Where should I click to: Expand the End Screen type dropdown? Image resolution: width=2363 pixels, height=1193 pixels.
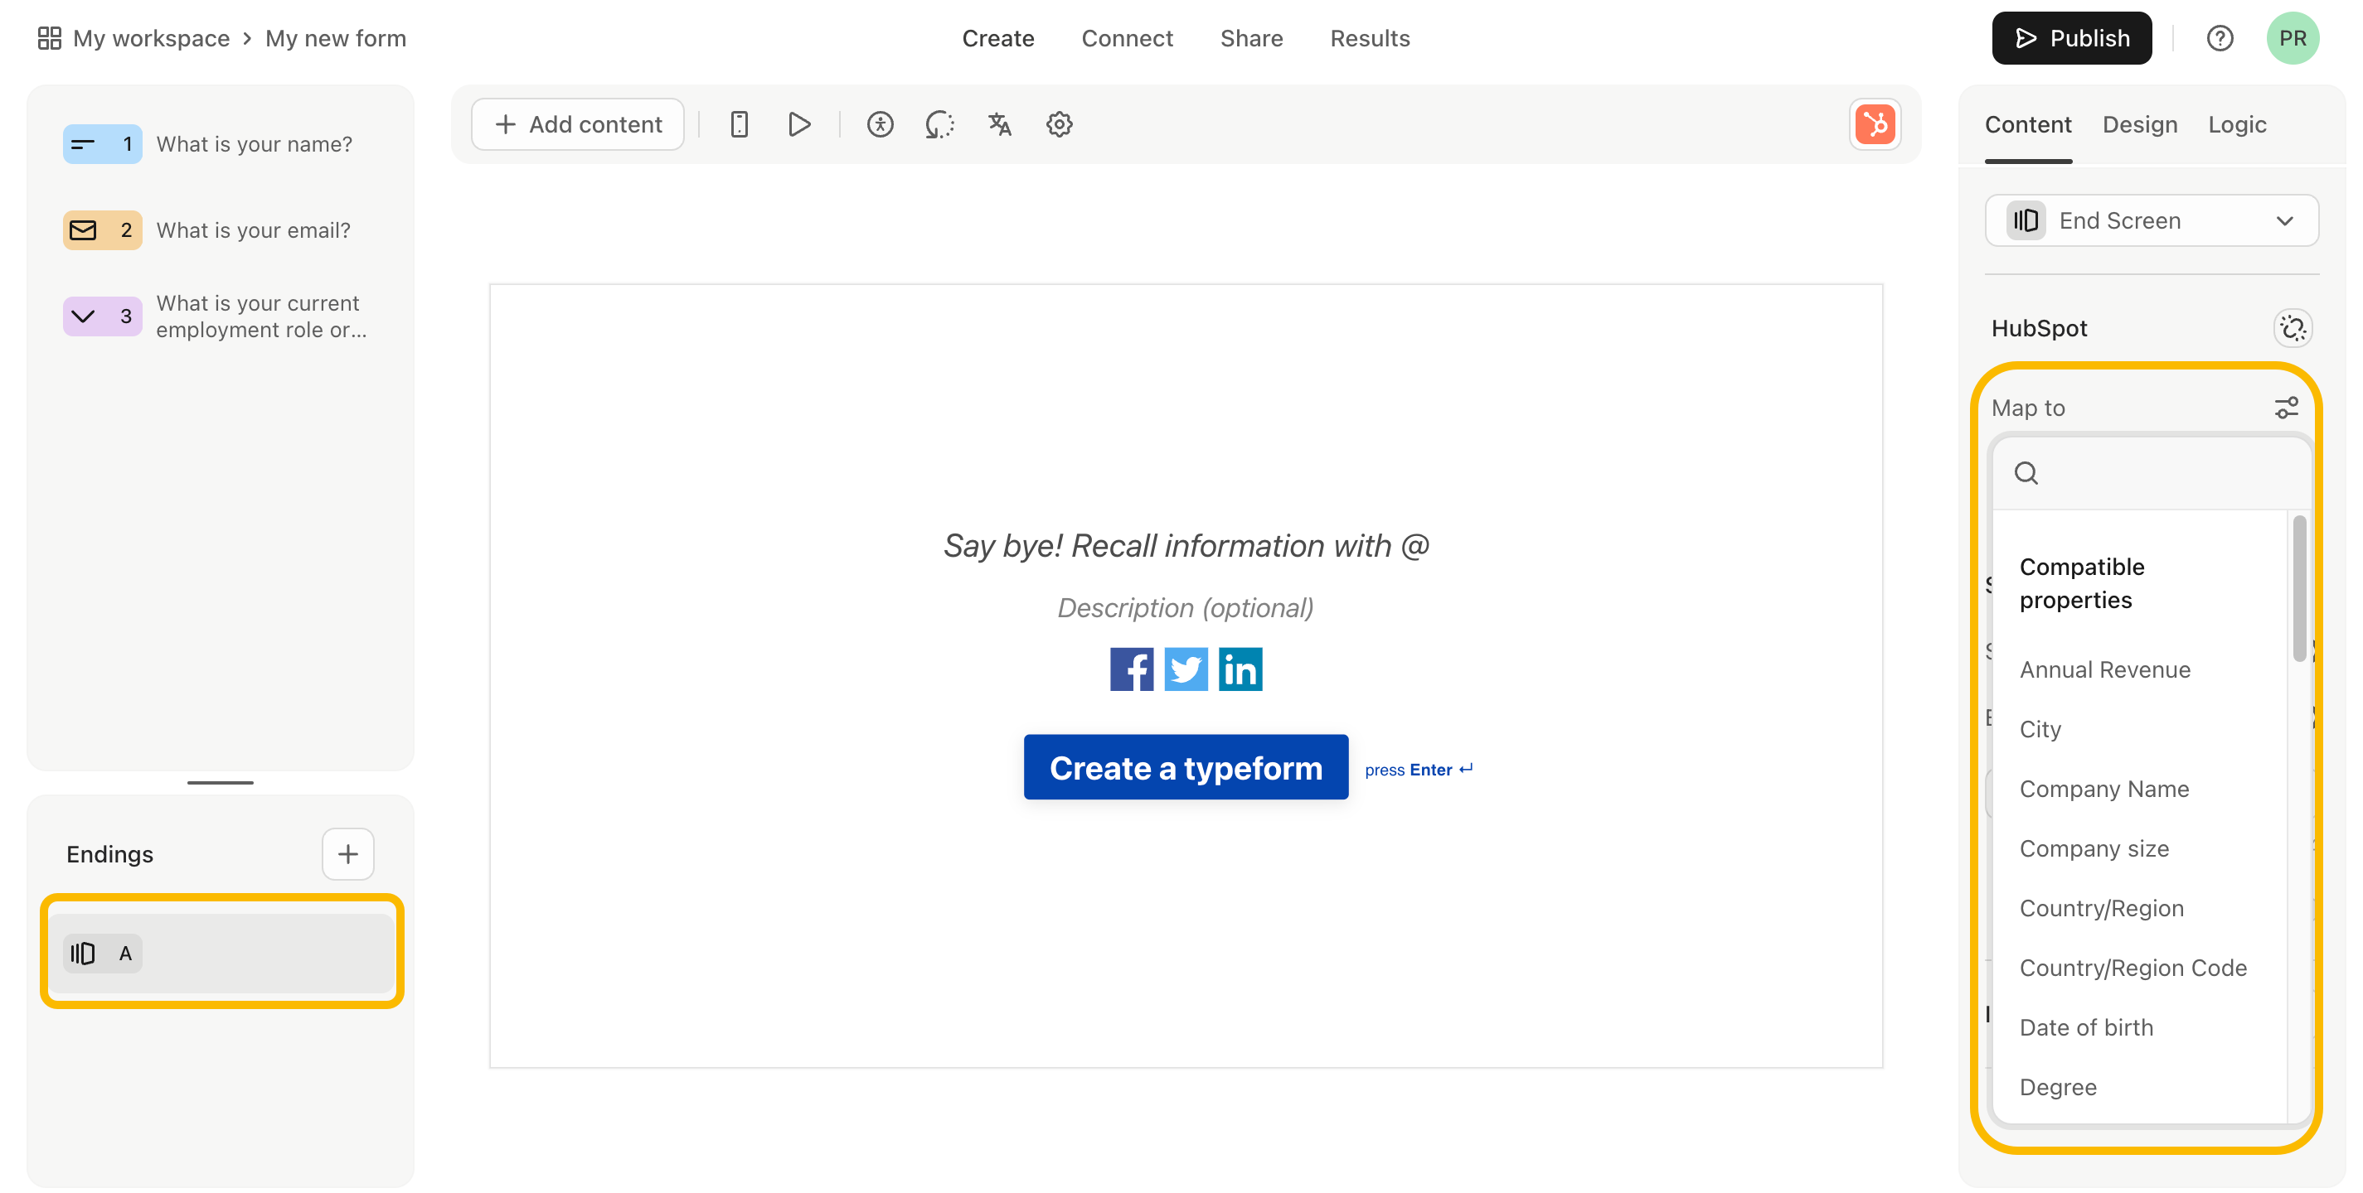pos(2152,221)
